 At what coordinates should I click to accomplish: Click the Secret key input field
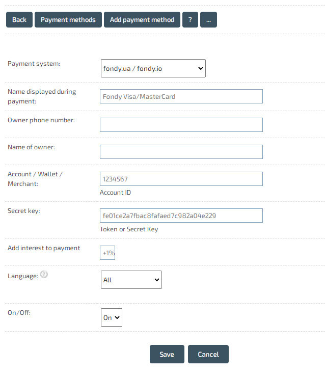click(x=181, y=216)
